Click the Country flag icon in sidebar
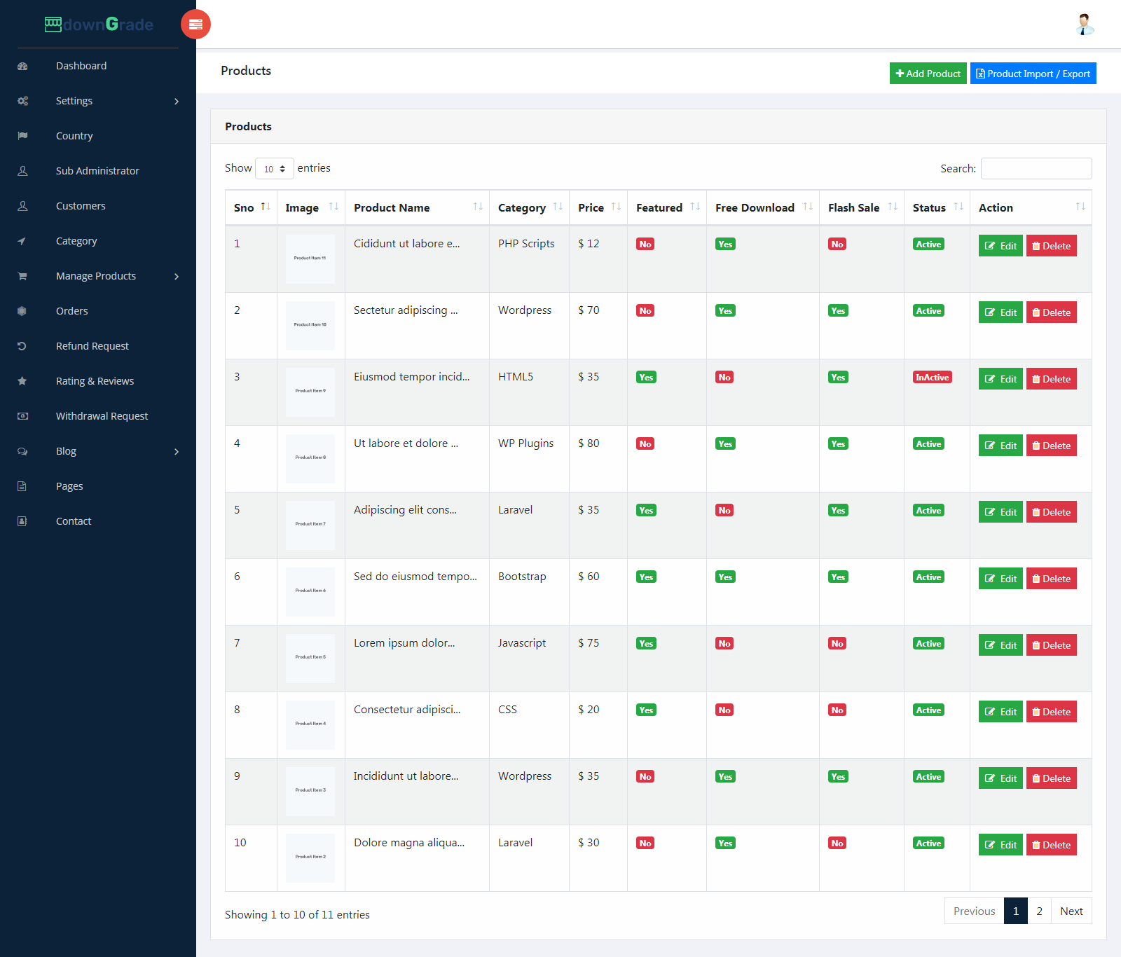1121x957 pixels. point(22,136)
